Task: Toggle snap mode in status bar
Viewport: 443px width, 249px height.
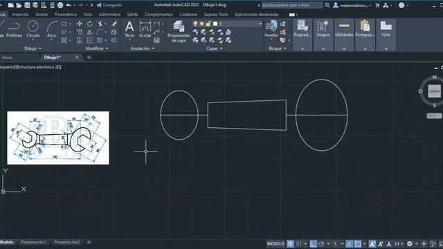Action: 298,243
